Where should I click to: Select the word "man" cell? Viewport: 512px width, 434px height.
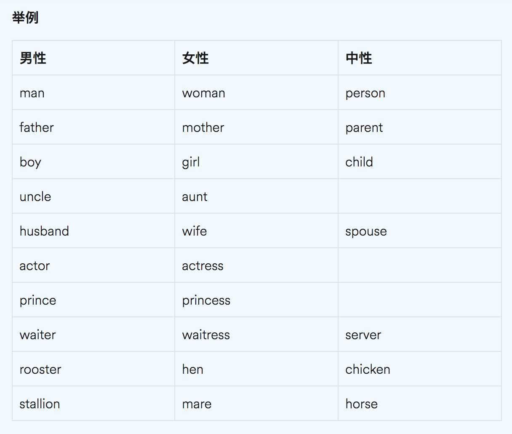tap(32, 93)
